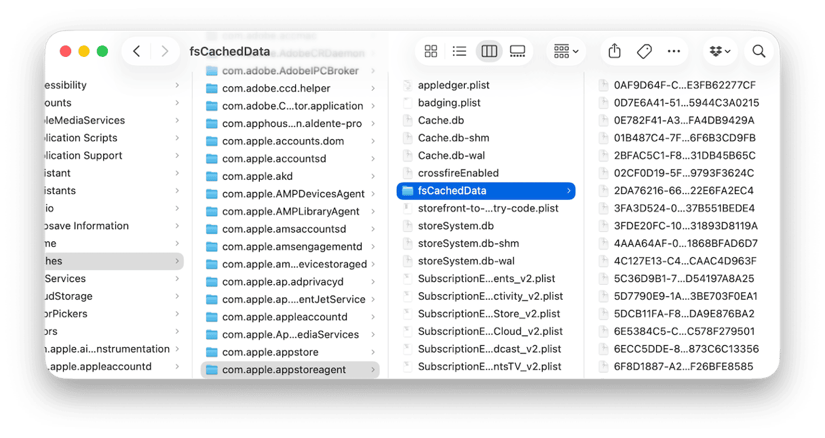The image size is (825, 438).
Task: Switch to column view
Action: pos(488,52)
